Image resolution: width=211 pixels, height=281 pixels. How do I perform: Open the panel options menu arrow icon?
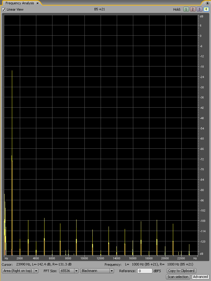[207, 3]
